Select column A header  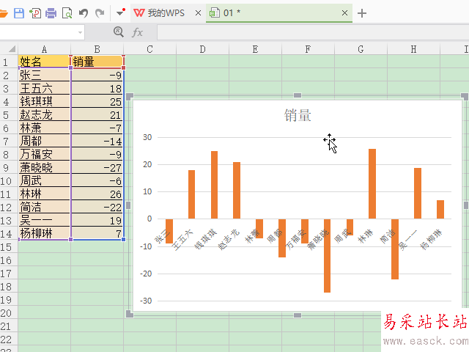pos(44,49)
